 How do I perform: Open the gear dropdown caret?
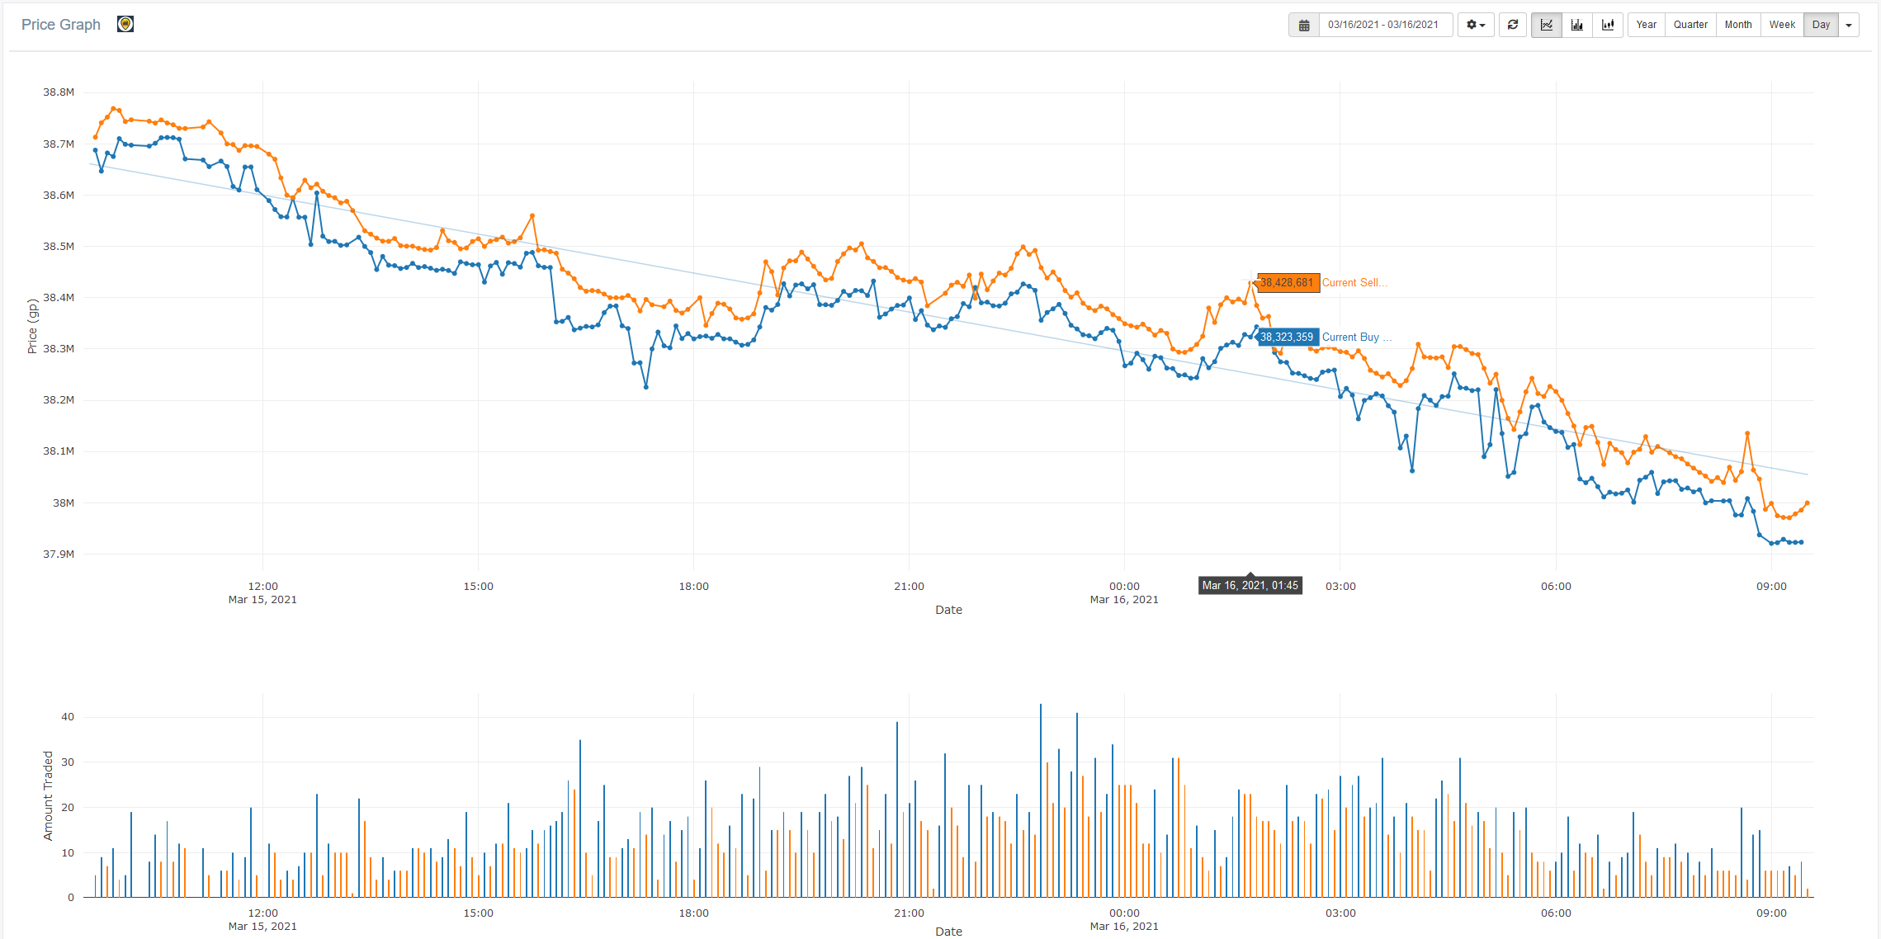1482,25
